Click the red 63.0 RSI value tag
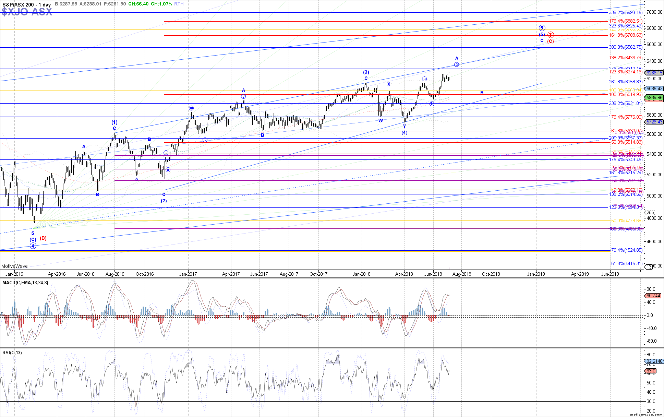 (x=651, y=371)
